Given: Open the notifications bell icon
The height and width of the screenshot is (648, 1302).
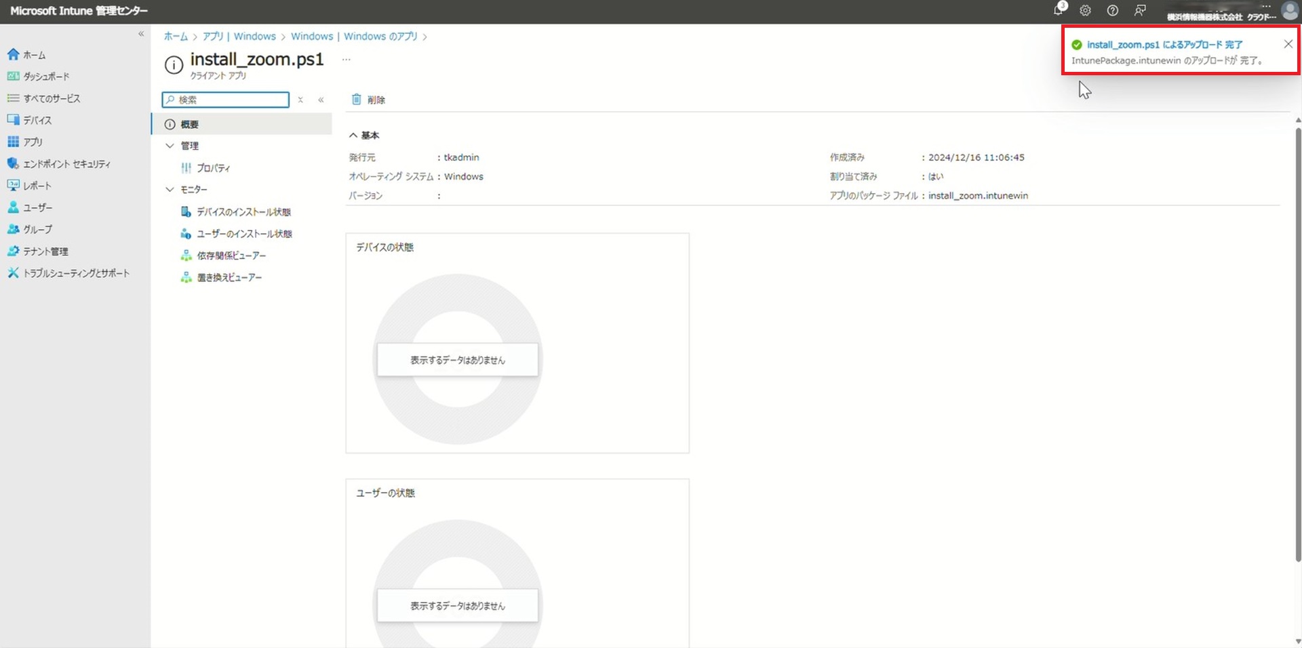Looking at the screenshot, I should coord(1058,10).
